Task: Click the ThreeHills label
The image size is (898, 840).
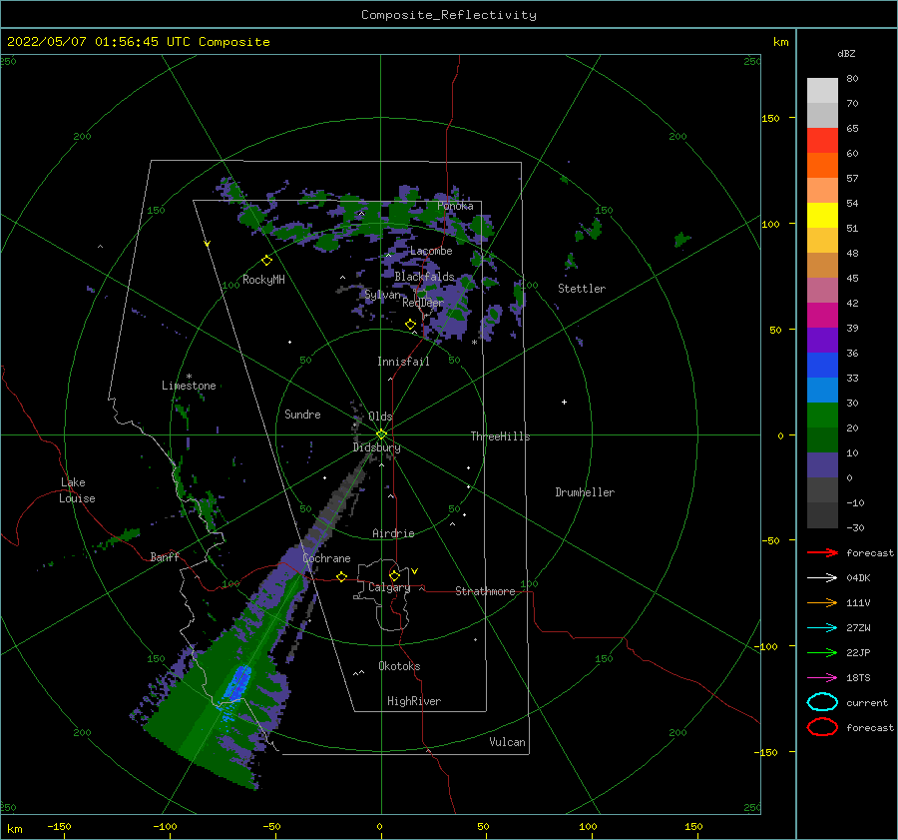Action: click(x=501, y=436)
